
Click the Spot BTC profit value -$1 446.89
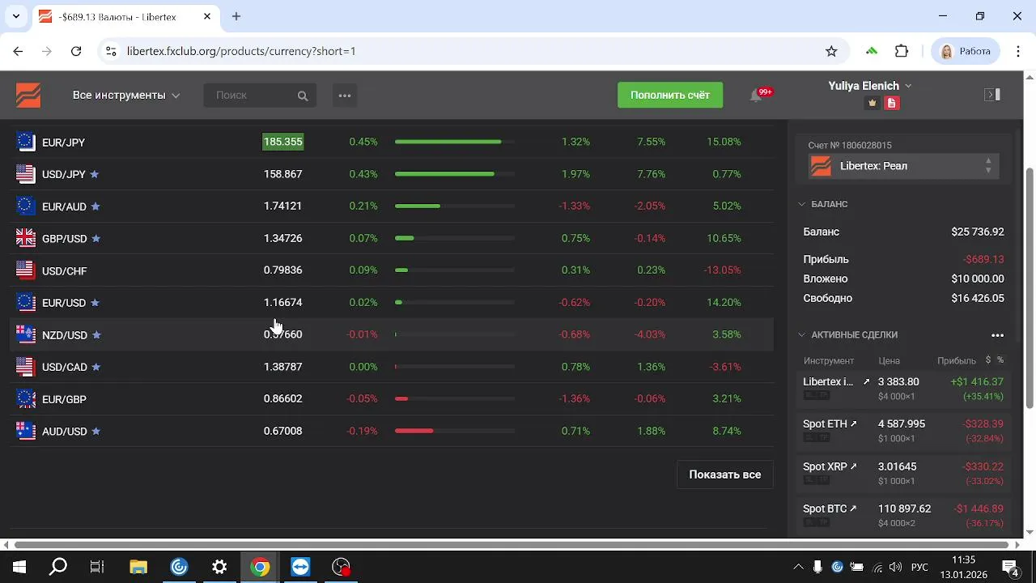pyautogui.click(x=979, y=509)
